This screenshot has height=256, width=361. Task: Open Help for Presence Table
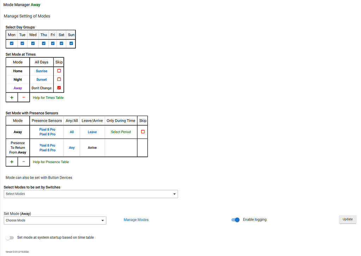(50, 162)
